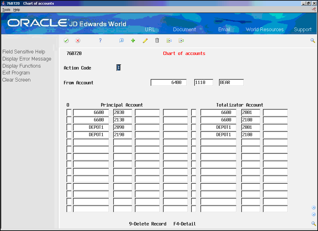Click the From Account field containing BEAR
This screenshot has width=318, height=231.
point(231,82)
